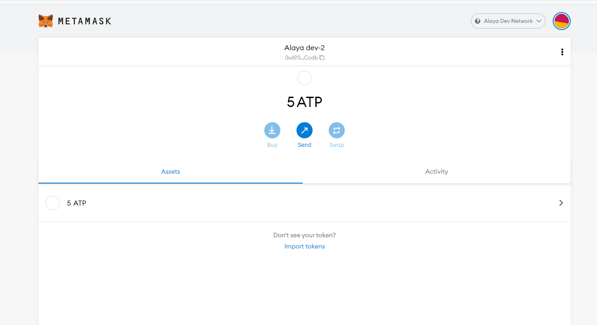
Task: Click the network help question-mark icon
Action: coord(478,21)
